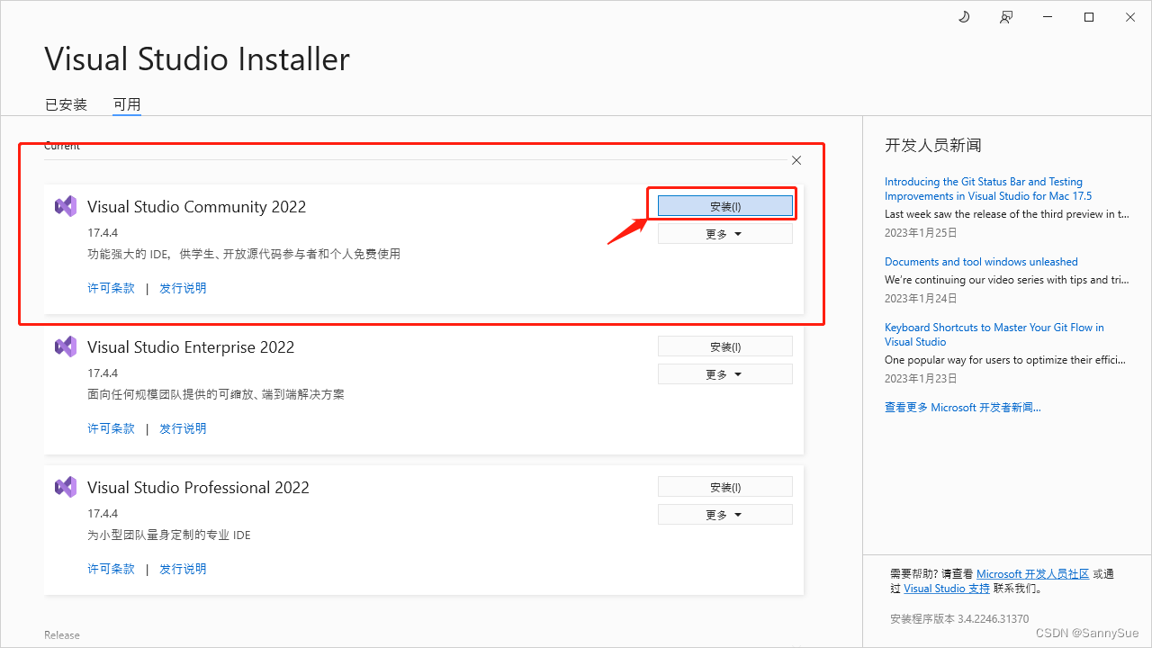Expand 更多 dropdown for Enterprise 2022
1152x648 pixels.
coord(725,374)
